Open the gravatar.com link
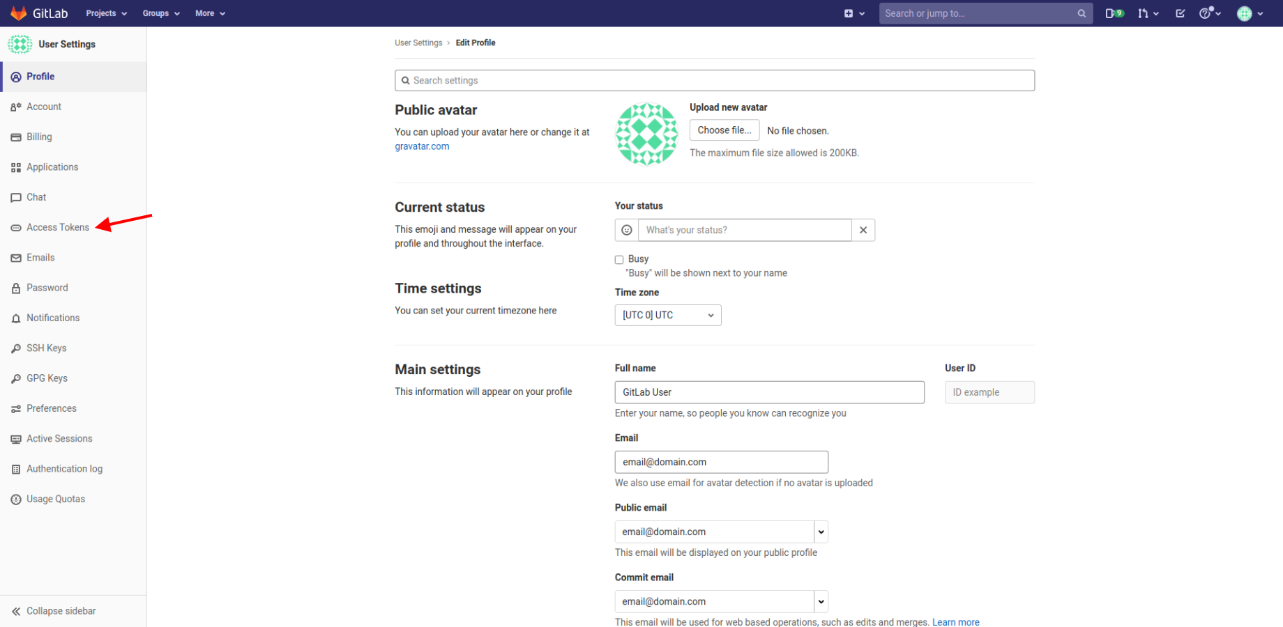Viewport: 1283px width, 627px height. click(x=422, y=146)
